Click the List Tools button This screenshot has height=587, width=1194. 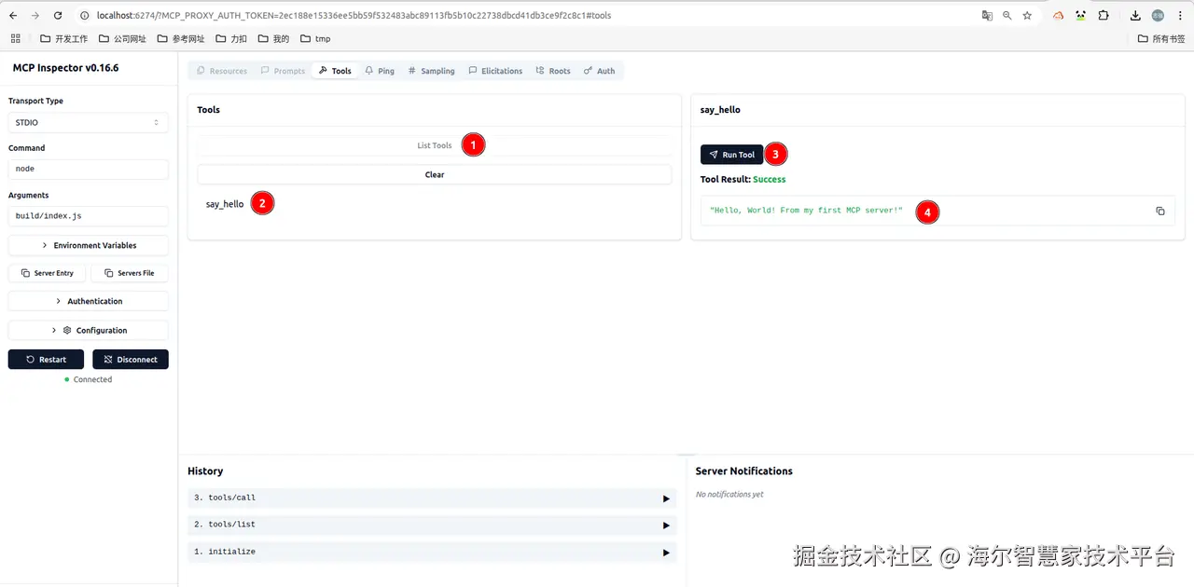coord(434,145)
